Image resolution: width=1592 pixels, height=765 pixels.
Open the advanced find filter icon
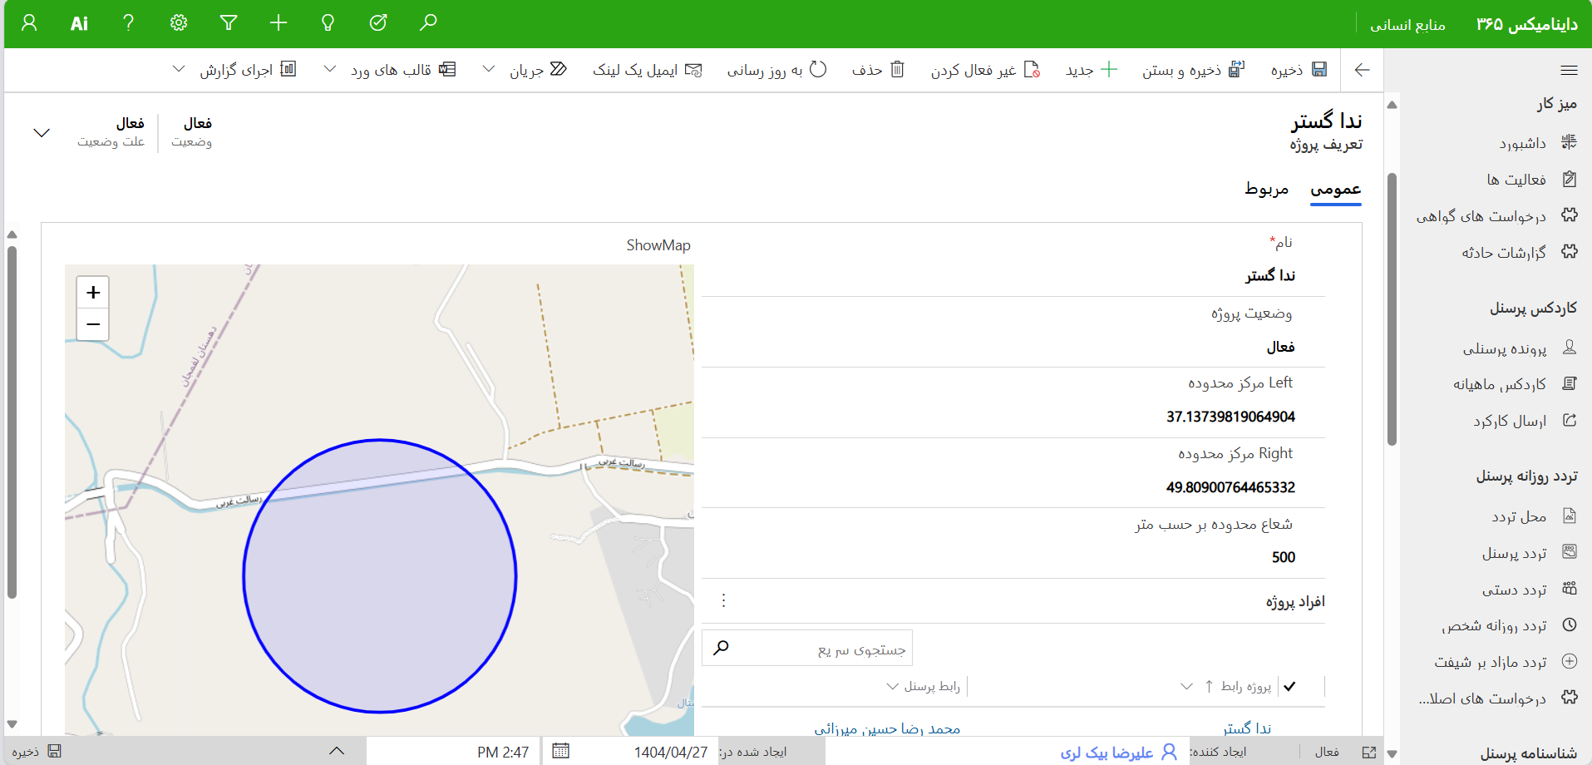(229, 22)
